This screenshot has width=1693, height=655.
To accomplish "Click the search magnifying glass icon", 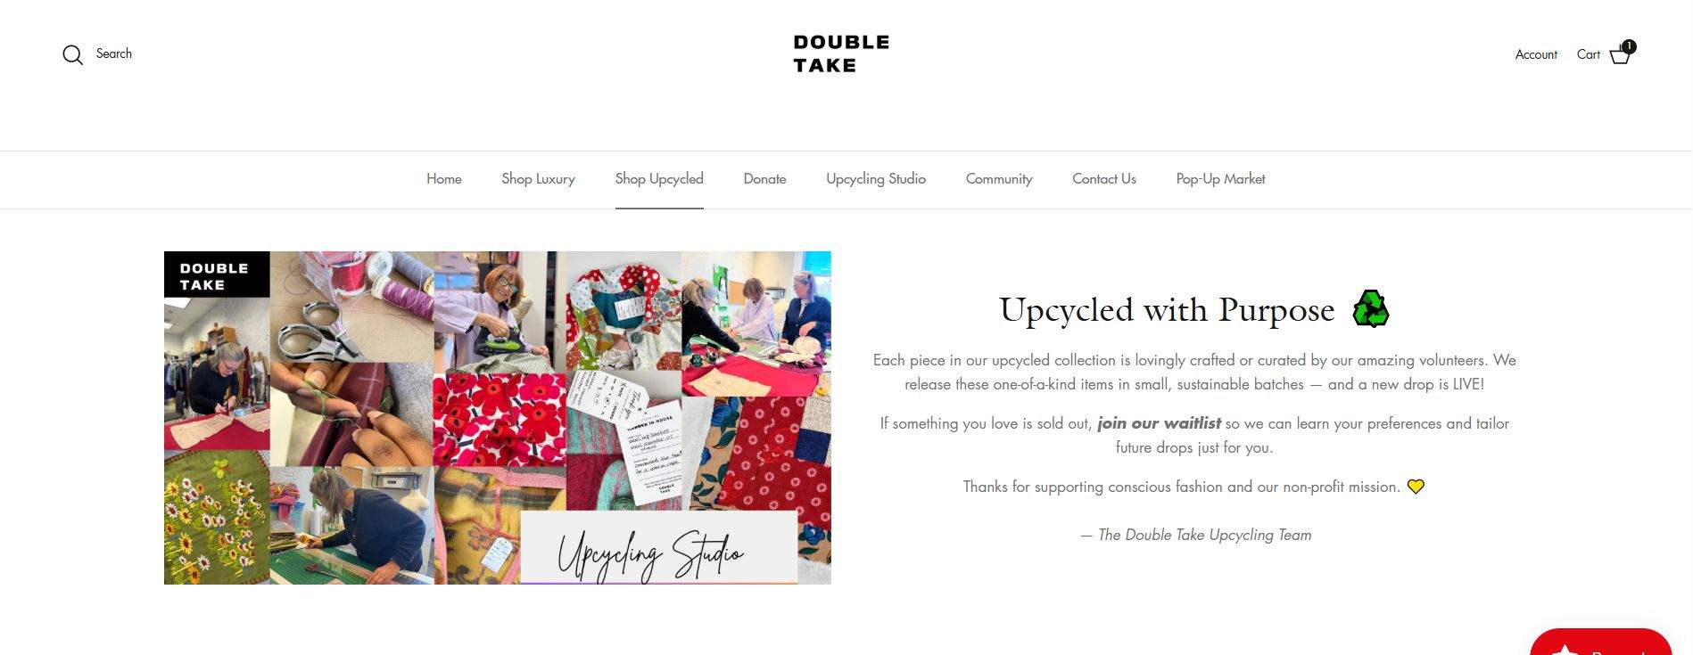I will point(72,55).
